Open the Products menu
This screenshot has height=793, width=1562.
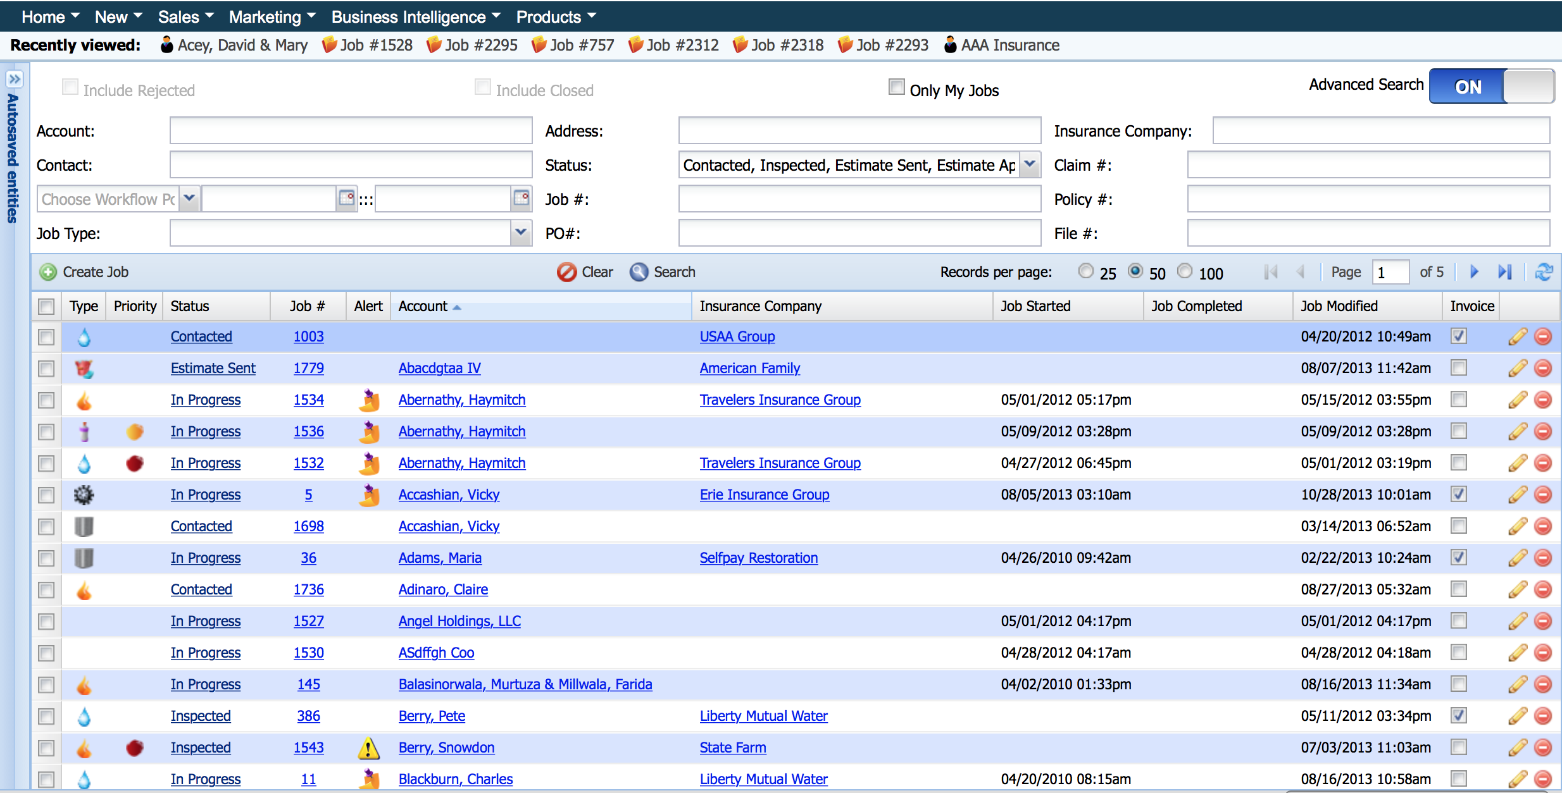coord(556,16)
